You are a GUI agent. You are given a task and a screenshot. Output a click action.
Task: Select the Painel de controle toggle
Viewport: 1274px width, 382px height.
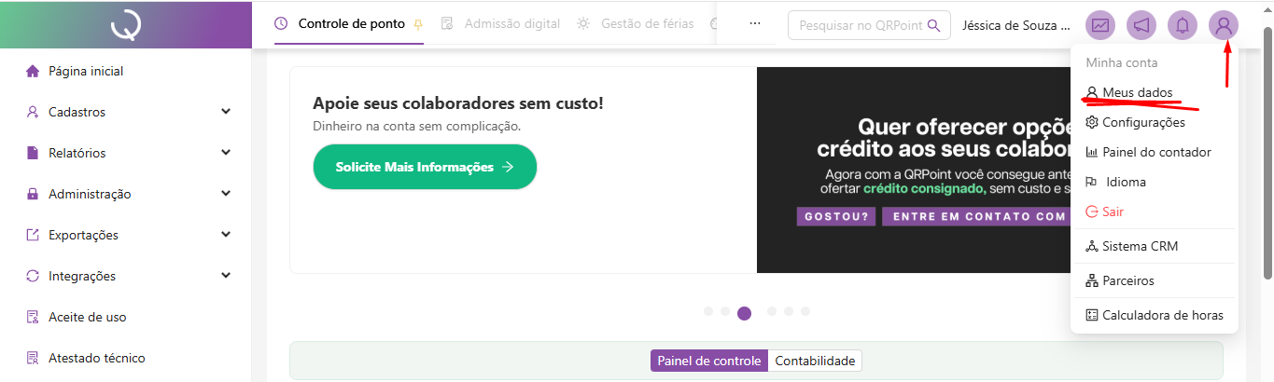tap(709, 361)
